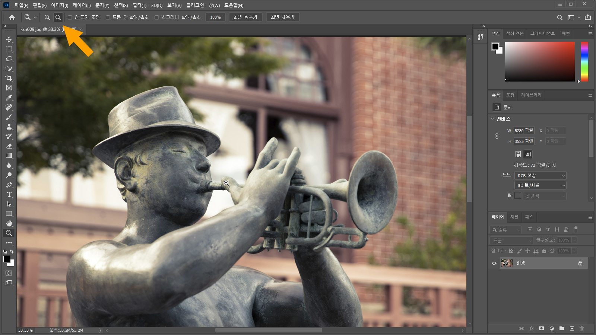The image size is (596, 335).
Task: Open the zoom tool preset picker arrow
Action: coord(35,17)
